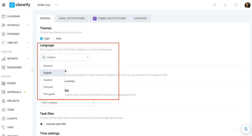
Task: Enable the Activate task filter toggle
Action: click(x=42, y=124)
